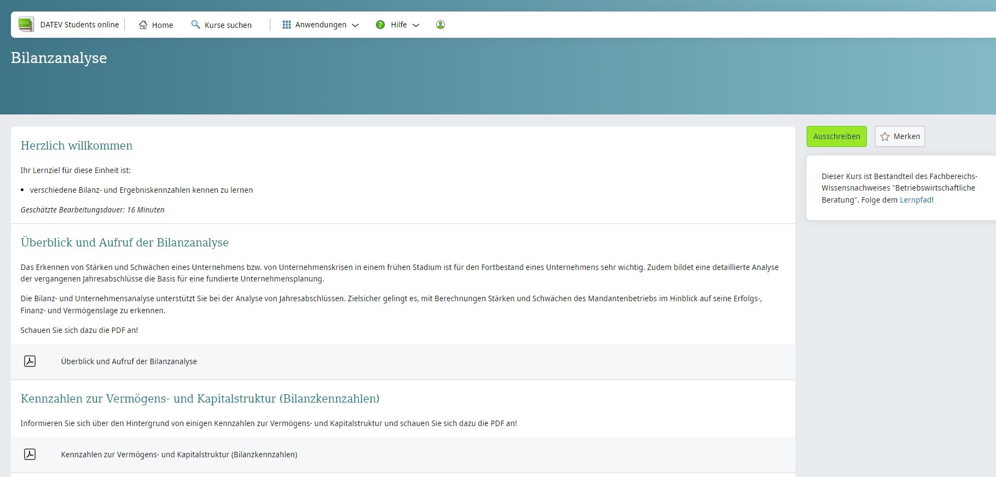
Task: Click the magnifier icon for Kurse suchen
Action: pos(195,25)
